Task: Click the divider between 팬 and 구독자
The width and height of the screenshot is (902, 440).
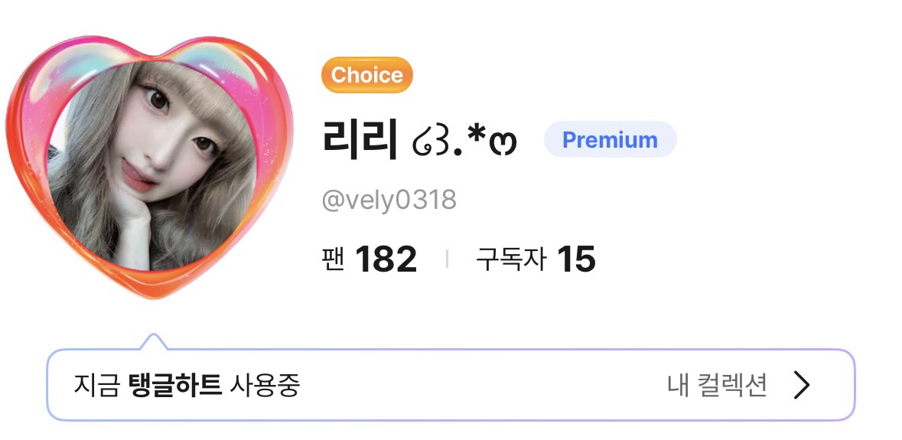Action: click(x=447, y=259)
